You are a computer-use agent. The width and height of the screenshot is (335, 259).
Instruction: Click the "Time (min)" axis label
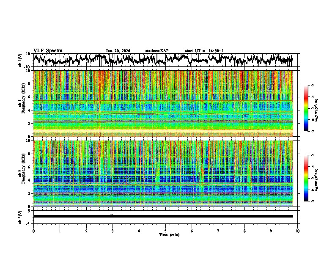pos(169,235)
